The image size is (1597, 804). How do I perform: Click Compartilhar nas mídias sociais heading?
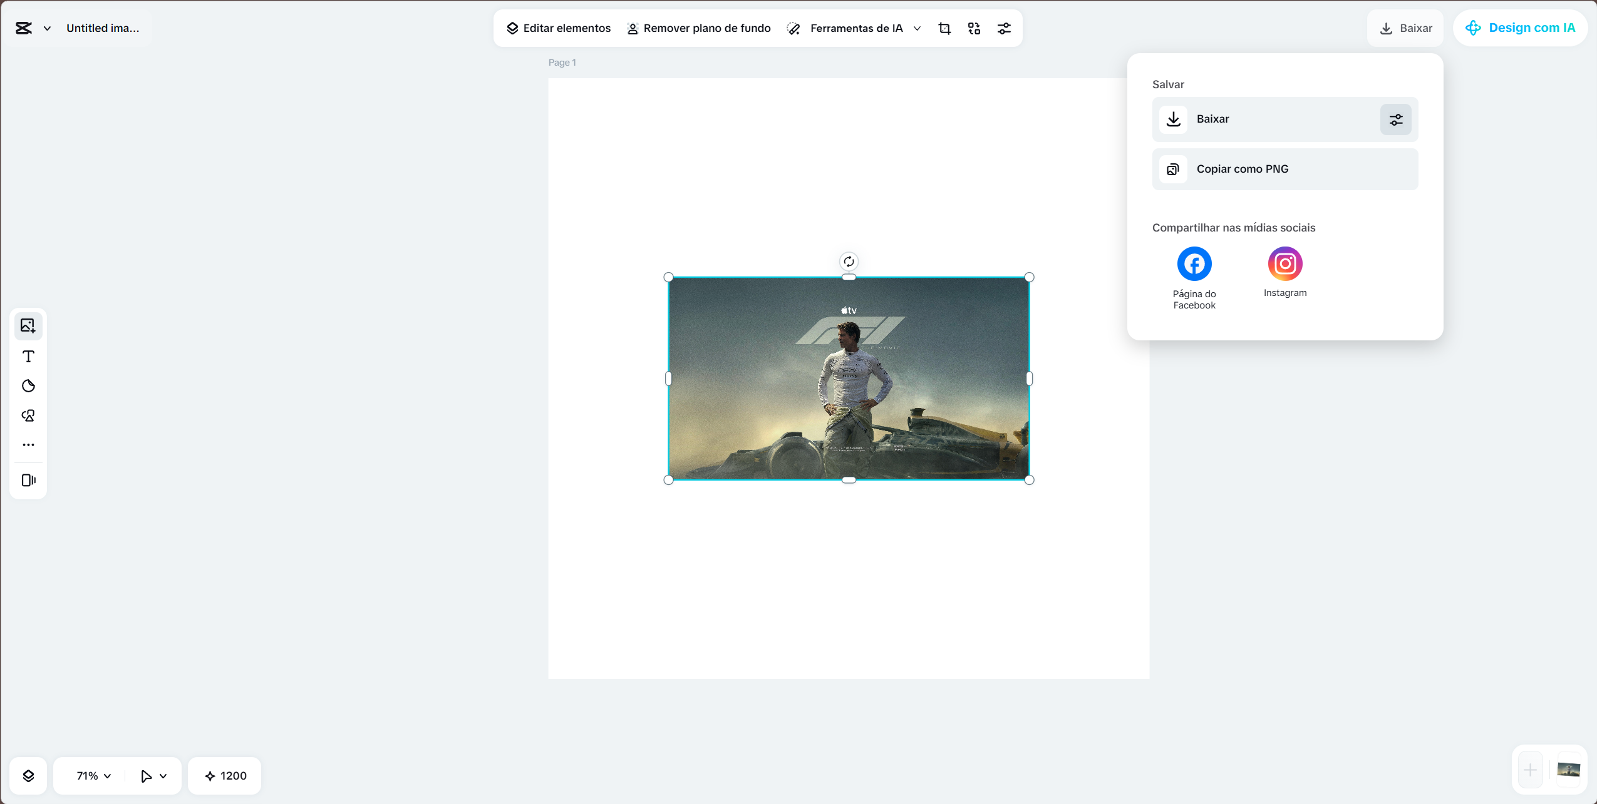tap(1234, 228)
